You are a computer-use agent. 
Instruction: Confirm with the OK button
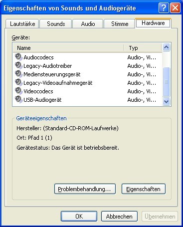[79, 217]
